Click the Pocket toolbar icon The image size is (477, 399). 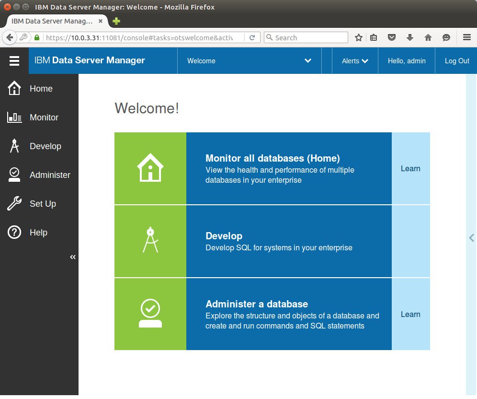coord(392,37)
